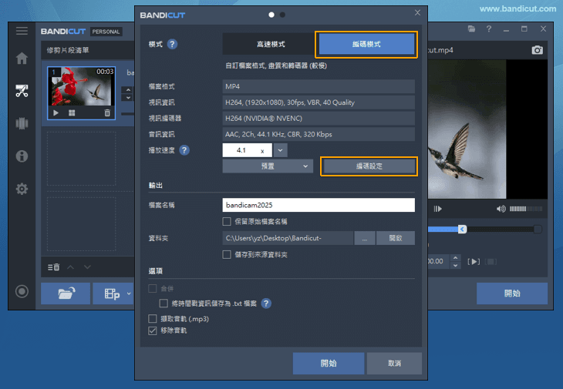Toggle save timestamp as .txt checkbox
The width and height of the screenshot is (563, 389).
coord(164,303)
